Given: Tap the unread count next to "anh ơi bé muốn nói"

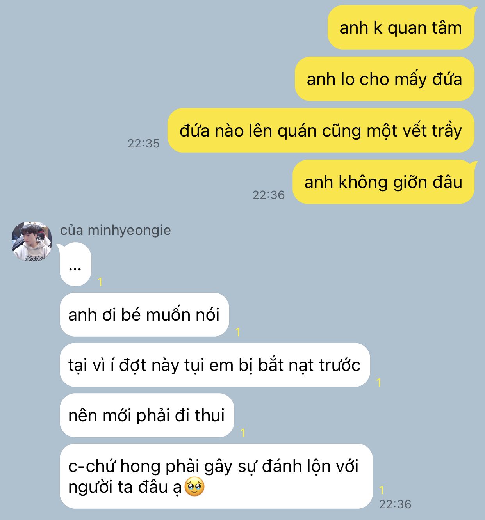Looking at the screenshot, I should coord(238,332).
